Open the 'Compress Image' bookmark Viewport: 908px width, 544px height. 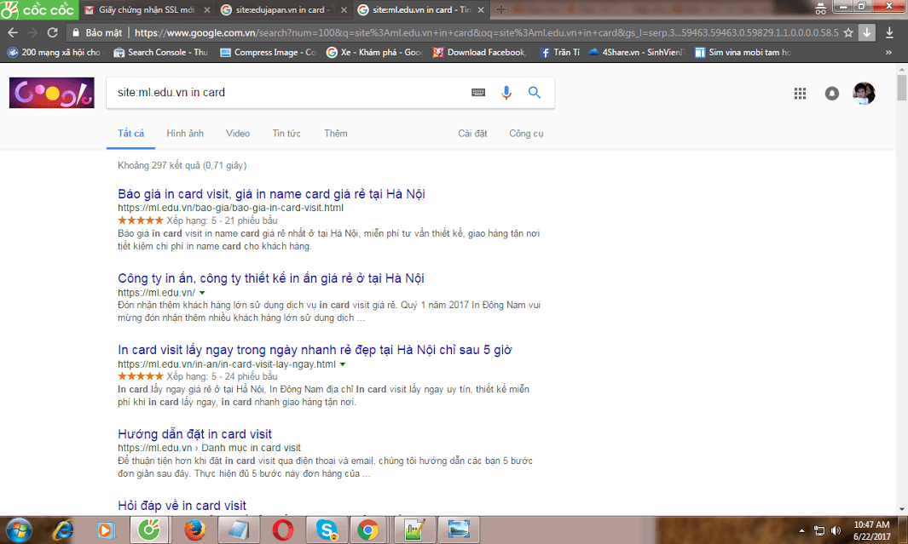pos(268,53)
